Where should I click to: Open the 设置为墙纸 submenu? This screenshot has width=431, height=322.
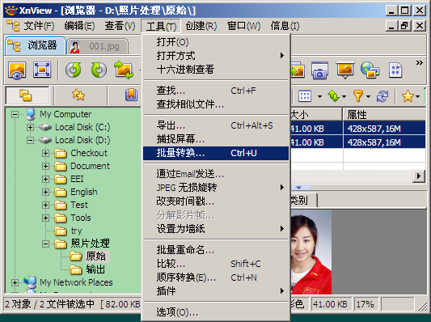click(x=216, y=229)
